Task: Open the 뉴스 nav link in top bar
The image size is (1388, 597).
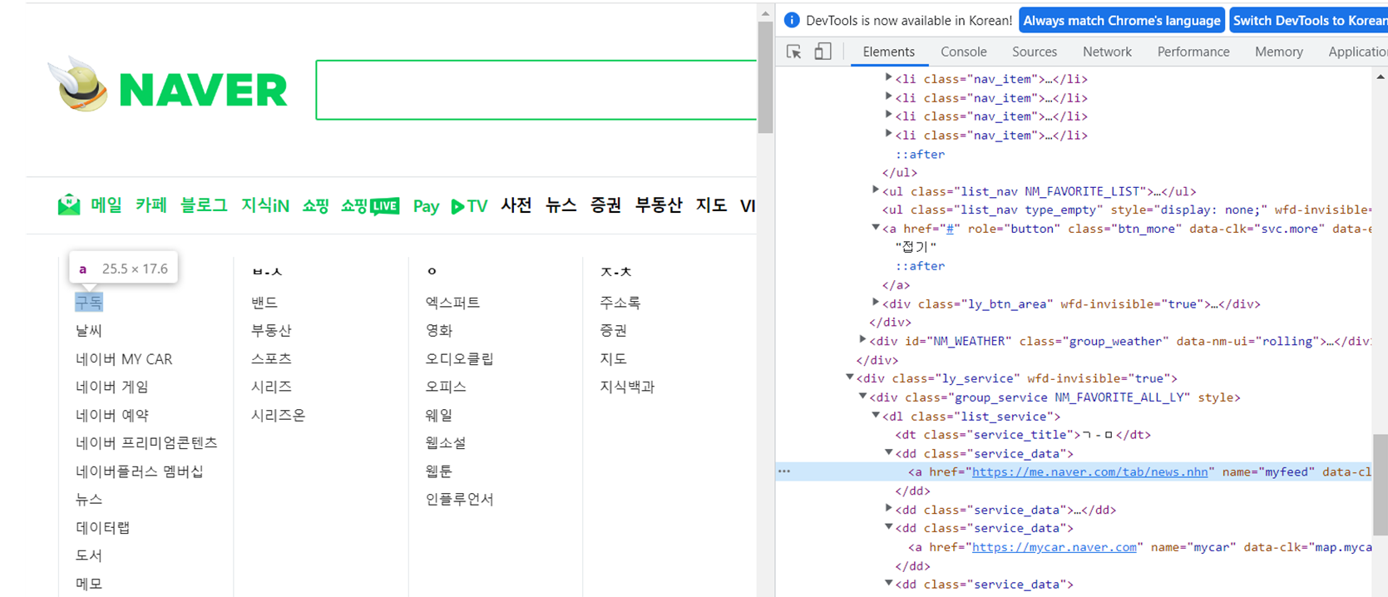Action: tap(561, 205)
